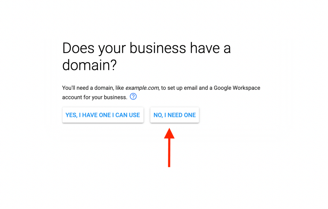This screenshot has width=328, height=209.
Task: Click the word Does starting the heading
Action: (78, 48)
